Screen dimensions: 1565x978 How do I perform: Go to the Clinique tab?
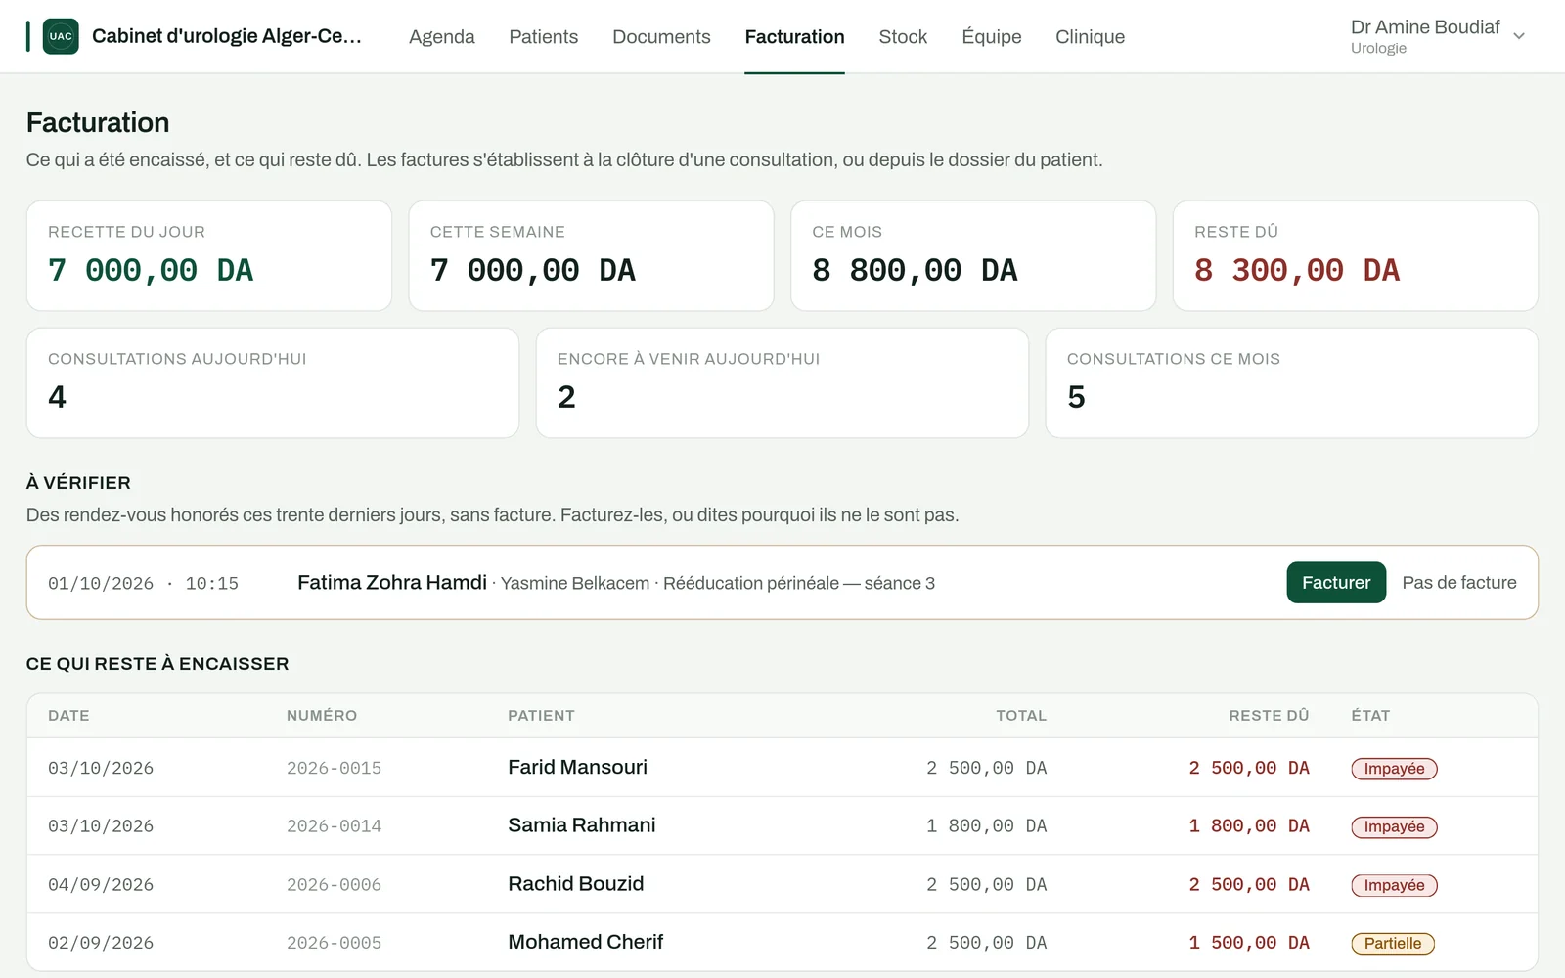[1090, 36]
